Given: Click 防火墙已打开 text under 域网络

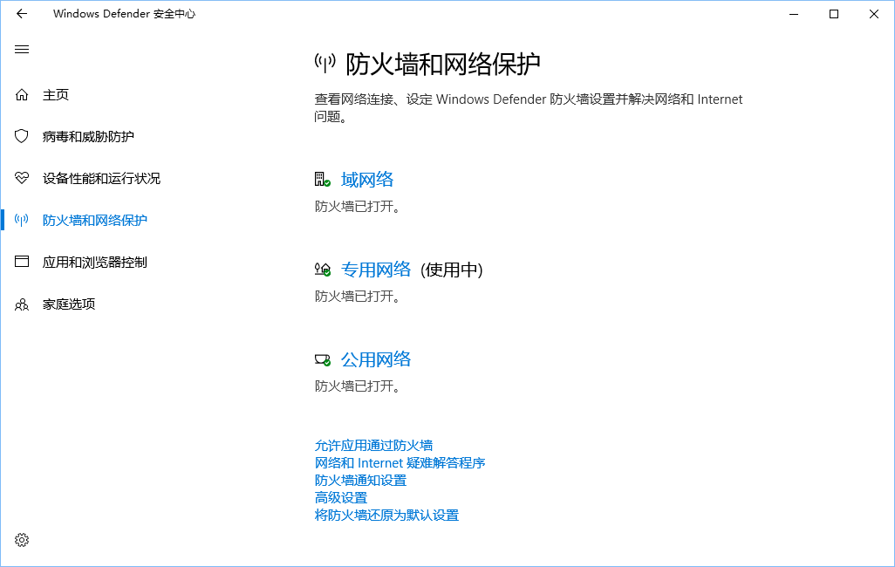Looking at the screenshot, I should pyautogui.click(x=358, y=206).
